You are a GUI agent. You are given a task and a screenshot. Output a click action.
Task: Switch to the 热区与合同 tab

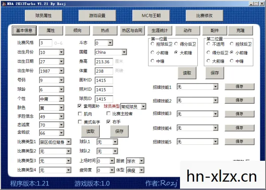(x=132, y=31)
